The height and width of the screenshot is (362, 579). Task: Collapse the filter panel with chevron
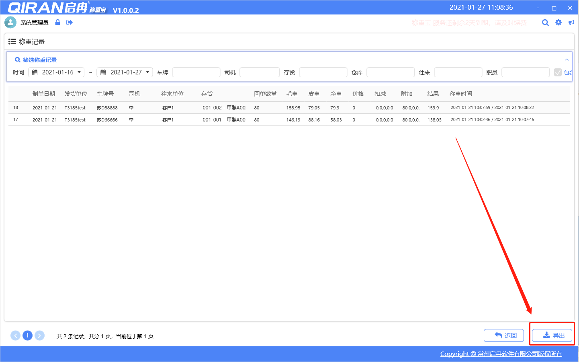pyautogui.click(x=567, y=60)
